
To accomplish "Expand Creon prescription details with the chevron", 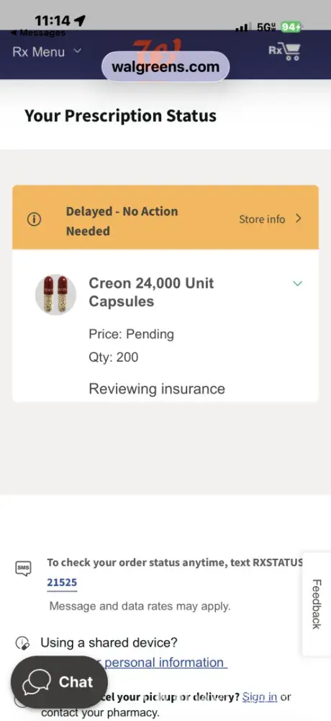I will click(297, 283).
